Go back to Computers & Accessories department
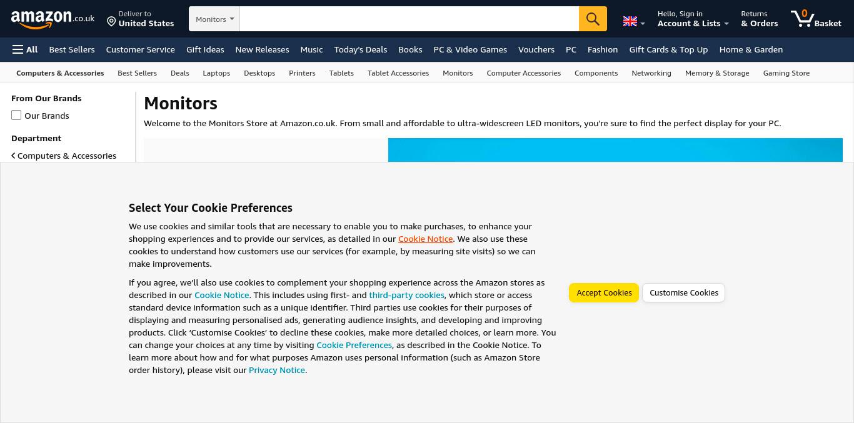 point(64,156)
